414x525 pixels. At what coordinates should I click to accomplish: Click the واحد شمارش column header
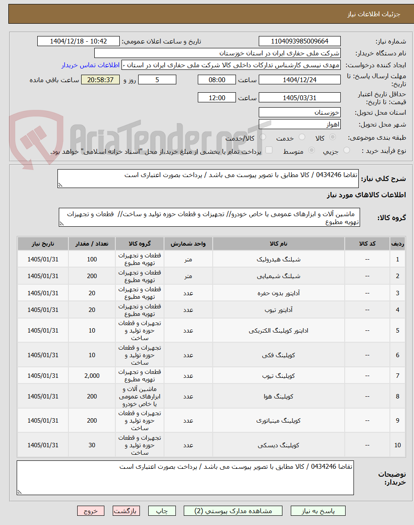coord(188,244)
